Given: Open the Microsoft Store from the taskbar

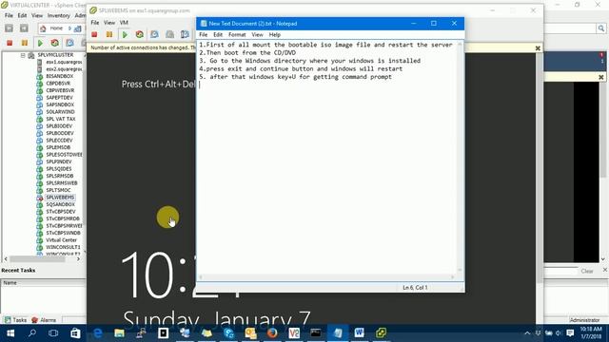Looking at the screenshot, I should tap(75, 333).
